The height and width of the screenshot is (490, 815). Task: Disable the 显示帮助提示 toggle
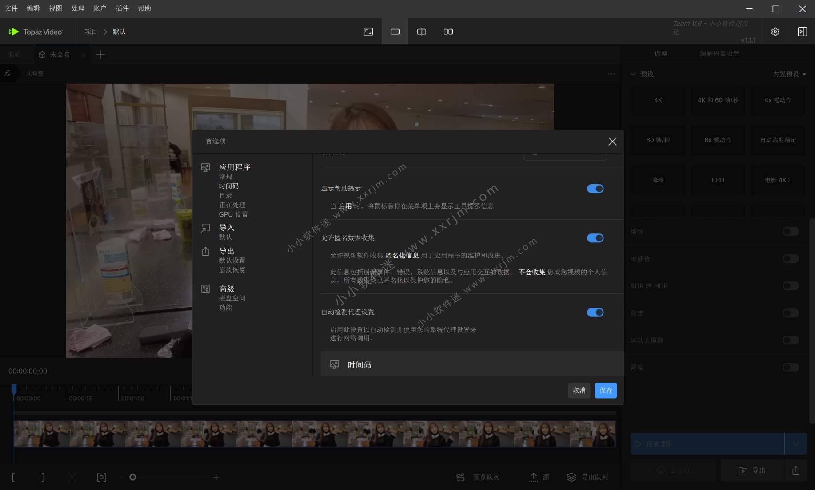pyautogui.click(x=595, y=188)
